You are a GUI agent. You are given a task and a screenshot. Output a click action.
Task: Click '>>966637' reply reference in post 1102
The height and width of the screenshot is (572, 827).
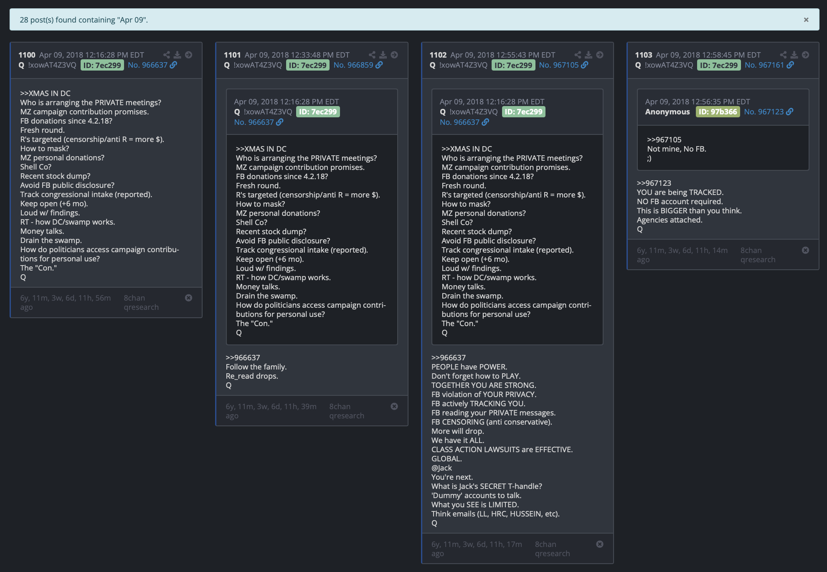coord(448,358)
